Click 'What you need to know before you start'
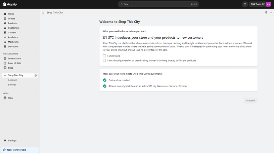The height and width of the screenshot is (154, 274). (124, 31)
